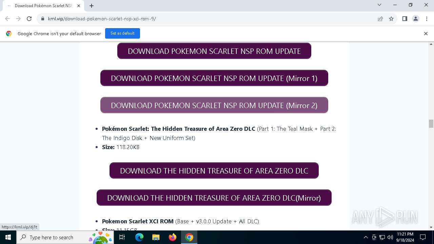This screenshot has height=244, width=434.
Task: Click 'Pokemon Scarlet XCI ROM' text
Action: click(x=138, y=221)
